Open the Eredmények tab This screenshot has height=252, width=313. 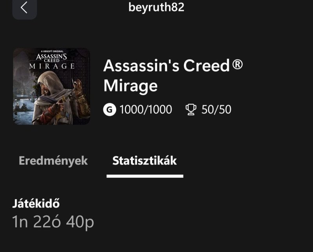click(x=53, y=161)
